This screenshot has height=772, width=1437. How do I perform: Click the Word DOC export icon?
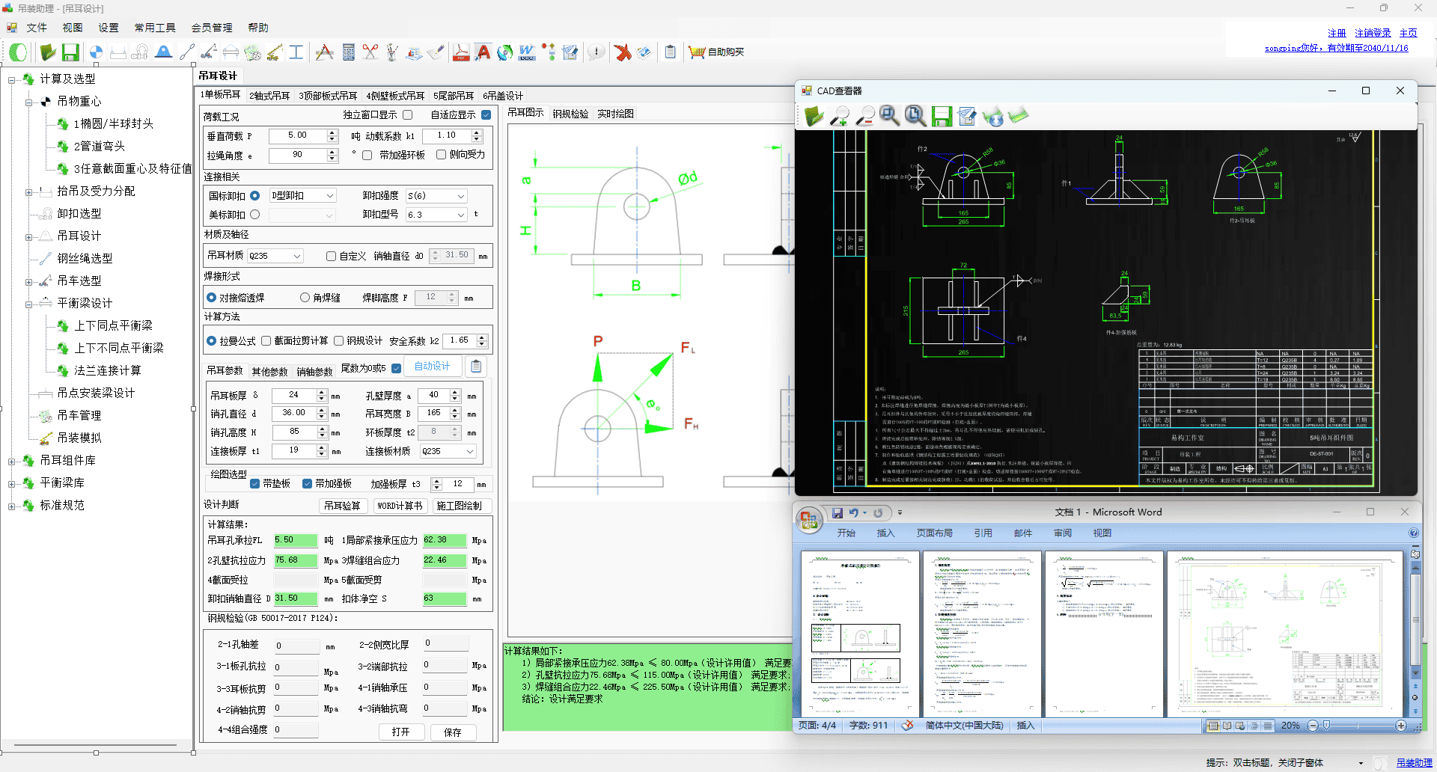tap(527, 52)
